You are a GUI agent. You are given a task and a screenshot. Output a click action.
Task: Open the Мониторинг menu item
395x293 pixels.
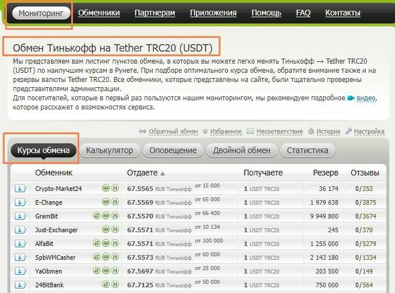[x=41, y=13]
